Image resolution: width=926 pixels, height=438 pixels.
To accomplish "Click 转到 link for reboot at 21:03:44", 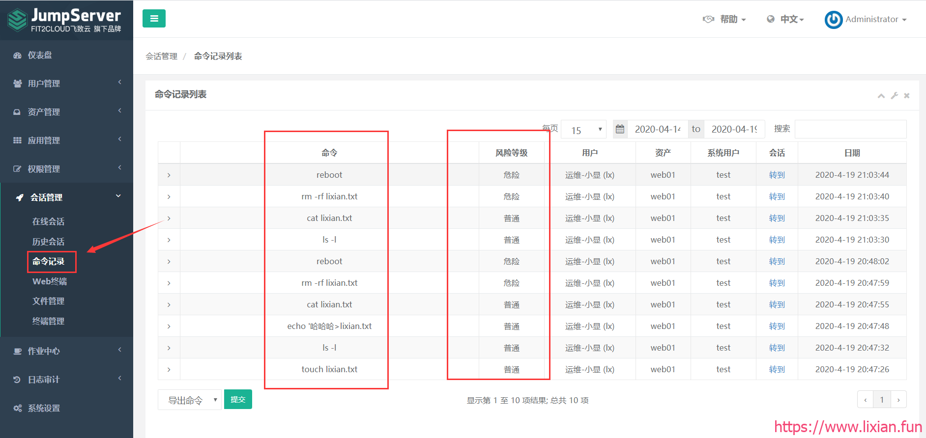I will click(777, 175).
